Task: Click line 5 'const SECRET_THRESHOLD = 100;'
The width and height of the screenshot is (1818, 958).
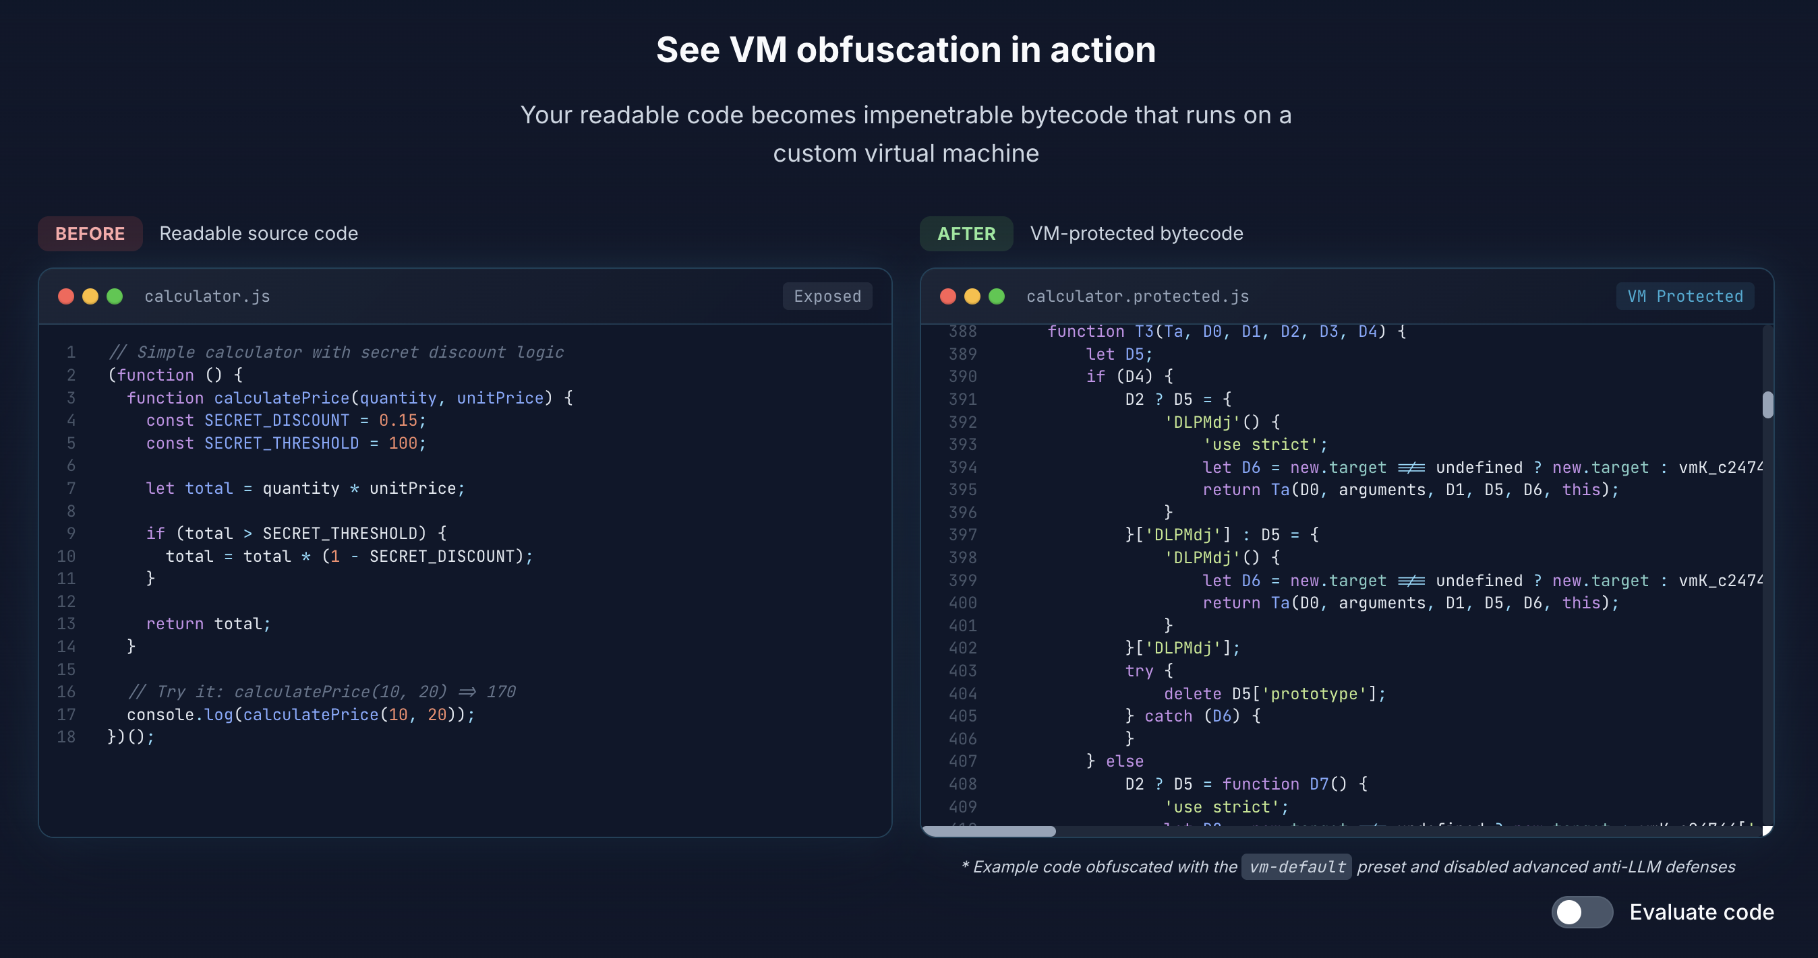Action: [286, 443]
